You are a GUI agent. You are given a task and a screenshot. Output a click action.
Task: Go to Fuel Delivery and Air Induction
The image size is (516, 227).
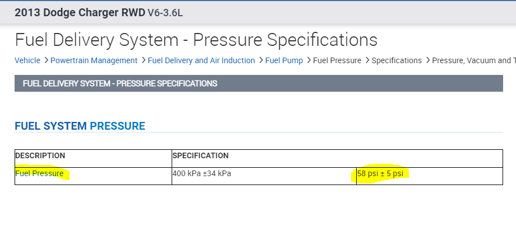coord(201,60)
